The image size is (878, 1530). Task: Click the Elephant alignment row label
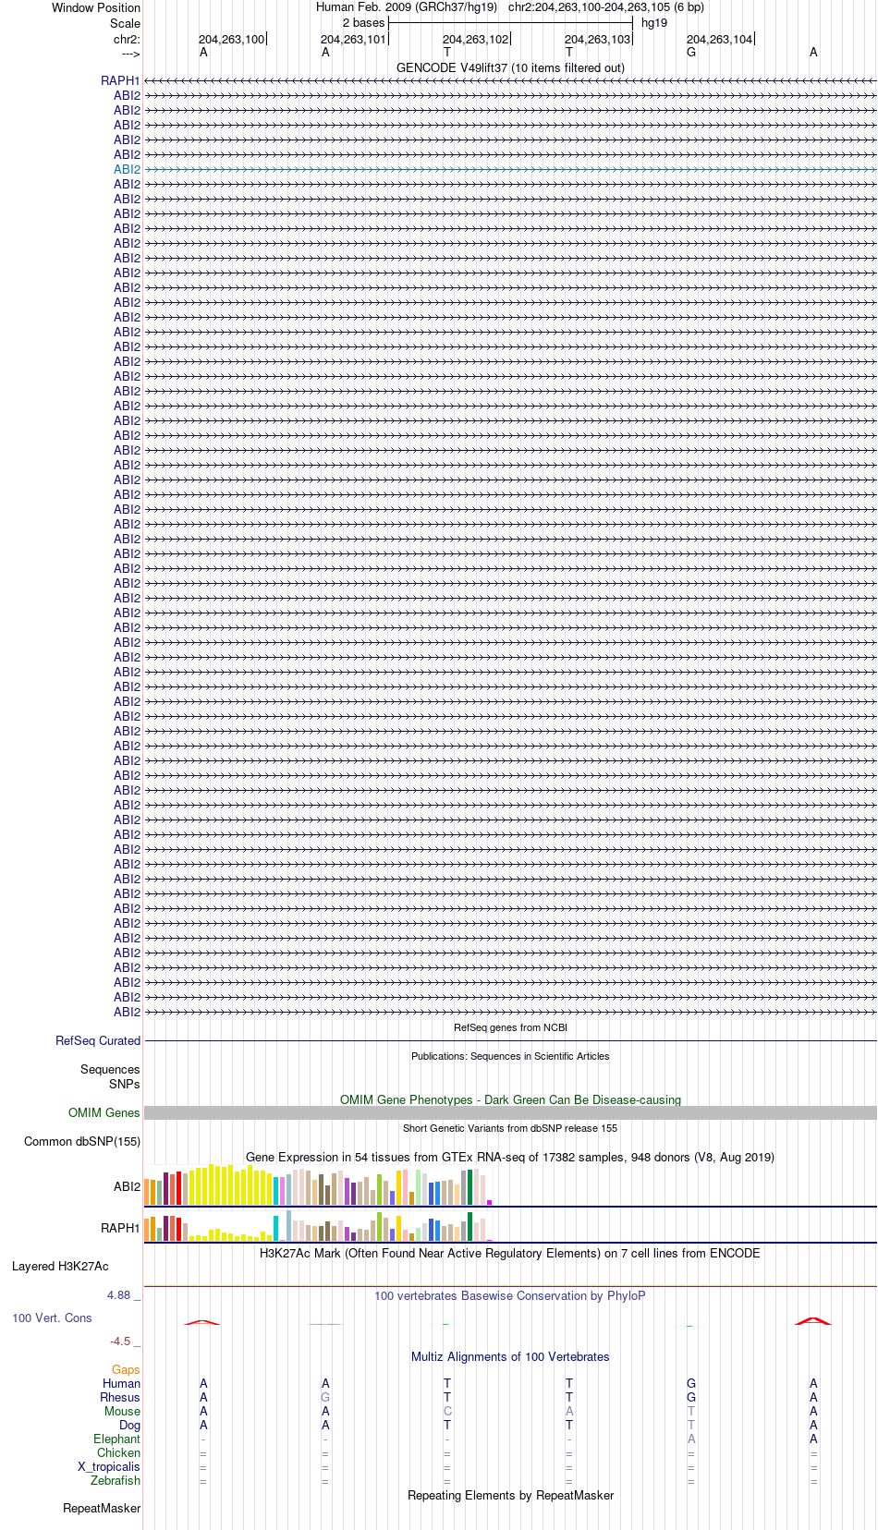116,1439
